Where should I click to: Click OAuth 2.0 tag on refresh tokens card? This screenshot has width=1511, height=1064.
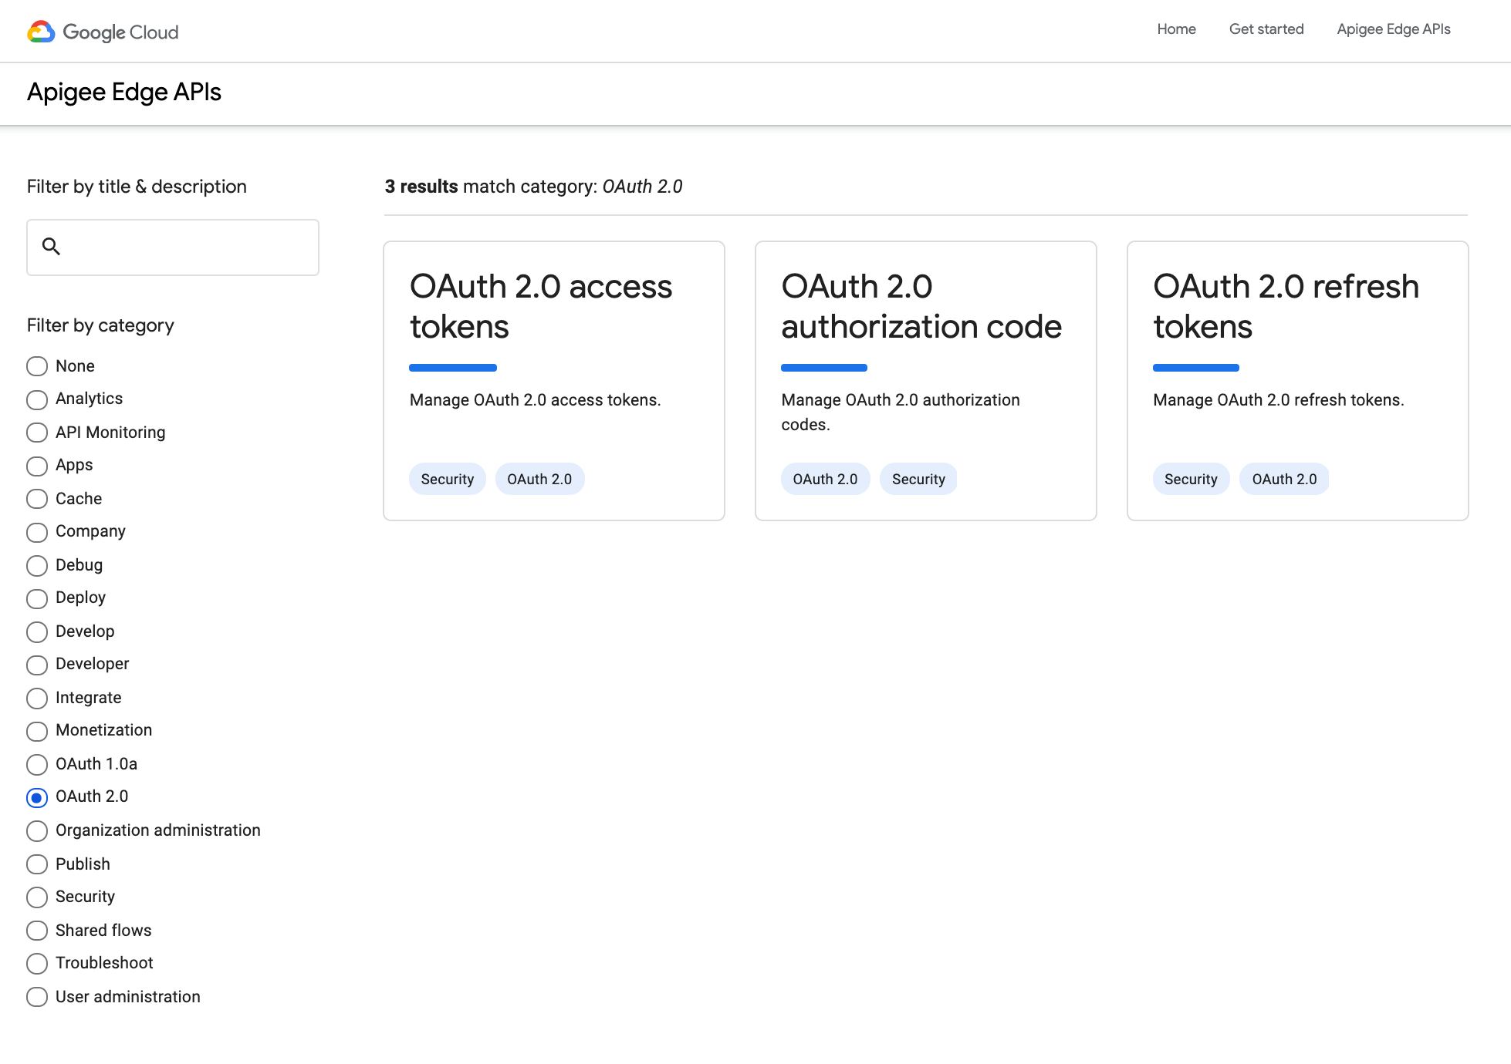1283,480
